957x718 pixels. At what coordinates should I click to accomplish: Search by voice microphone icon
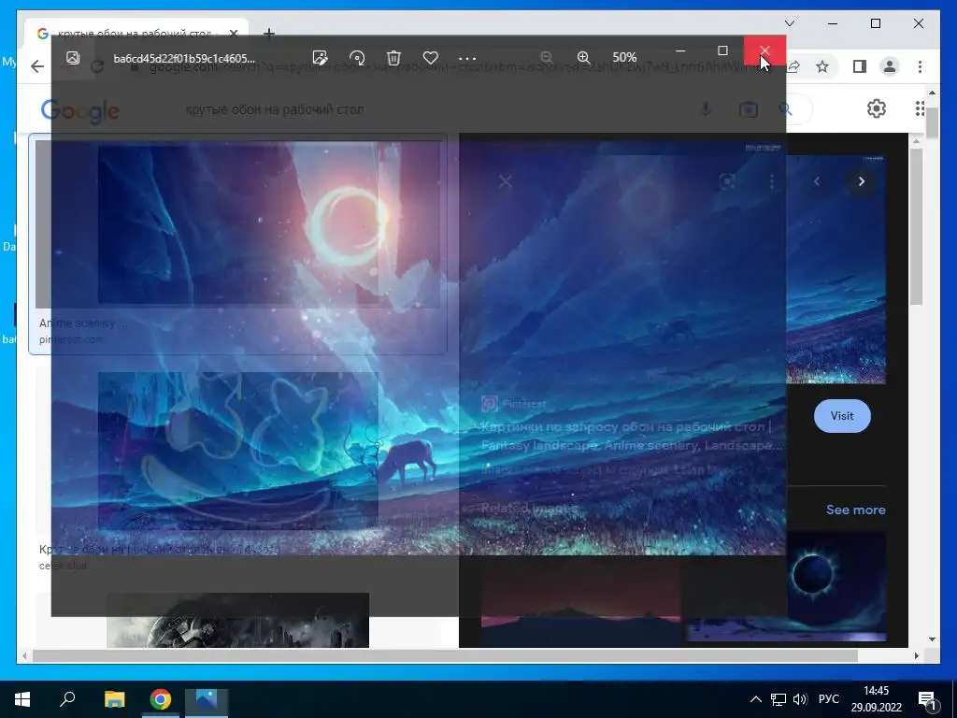(x=706, y=109)
